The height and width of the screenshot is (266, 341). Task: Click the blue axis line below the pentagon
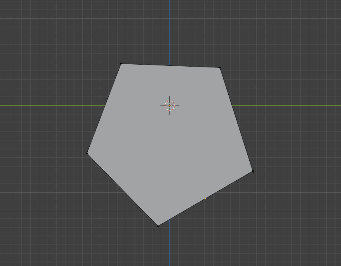[170, 243]
